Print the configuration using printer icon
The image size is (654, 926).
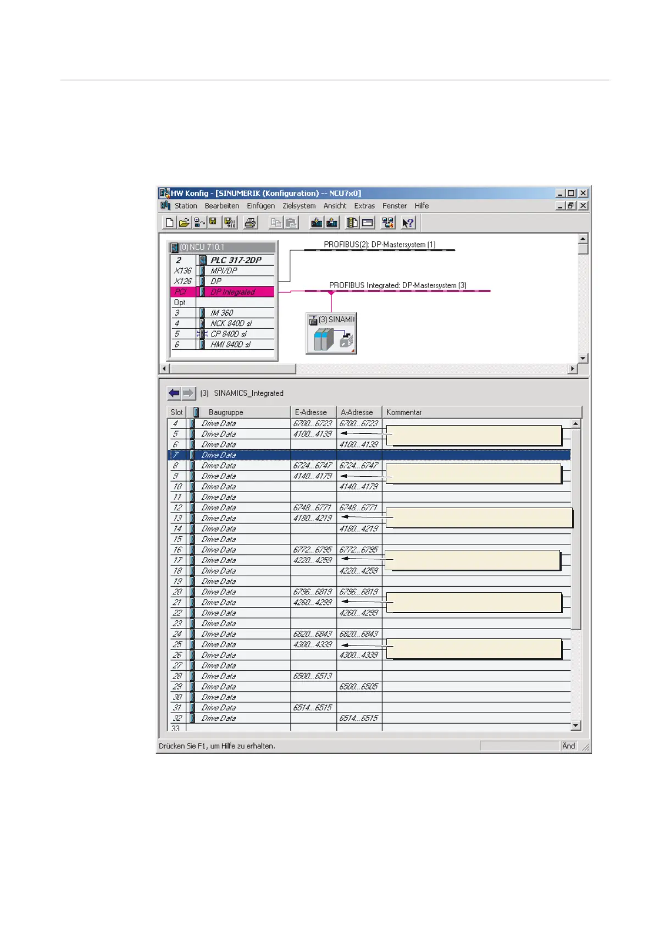(x=250, y=223)
